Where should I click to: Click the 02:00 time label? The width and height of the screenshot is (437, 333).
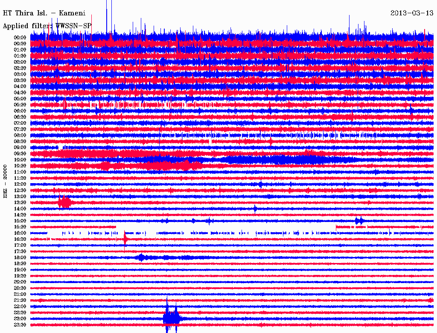[x=20, y=62]
